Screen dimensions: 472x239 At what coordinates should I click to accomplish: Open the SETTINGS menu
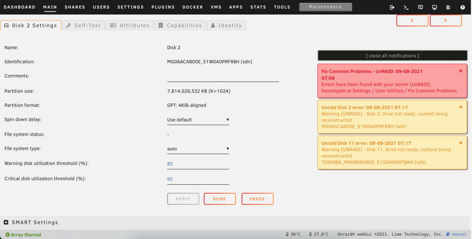[131, 7]
